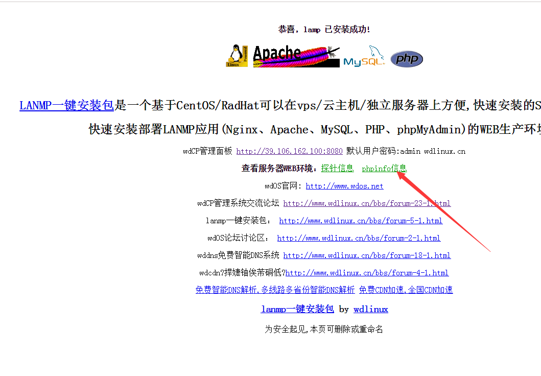Click the '查看服务器WEB环境:' label

[x=279, y=169]
